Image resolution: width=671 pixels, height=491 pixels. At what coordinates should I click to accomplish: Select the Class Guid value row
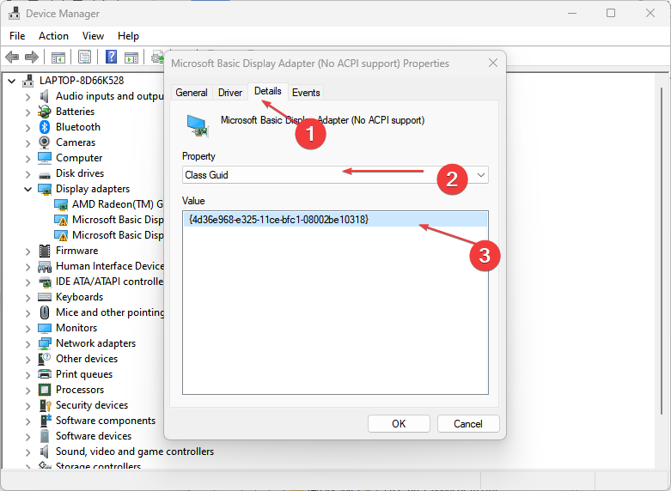coord(335,220)
